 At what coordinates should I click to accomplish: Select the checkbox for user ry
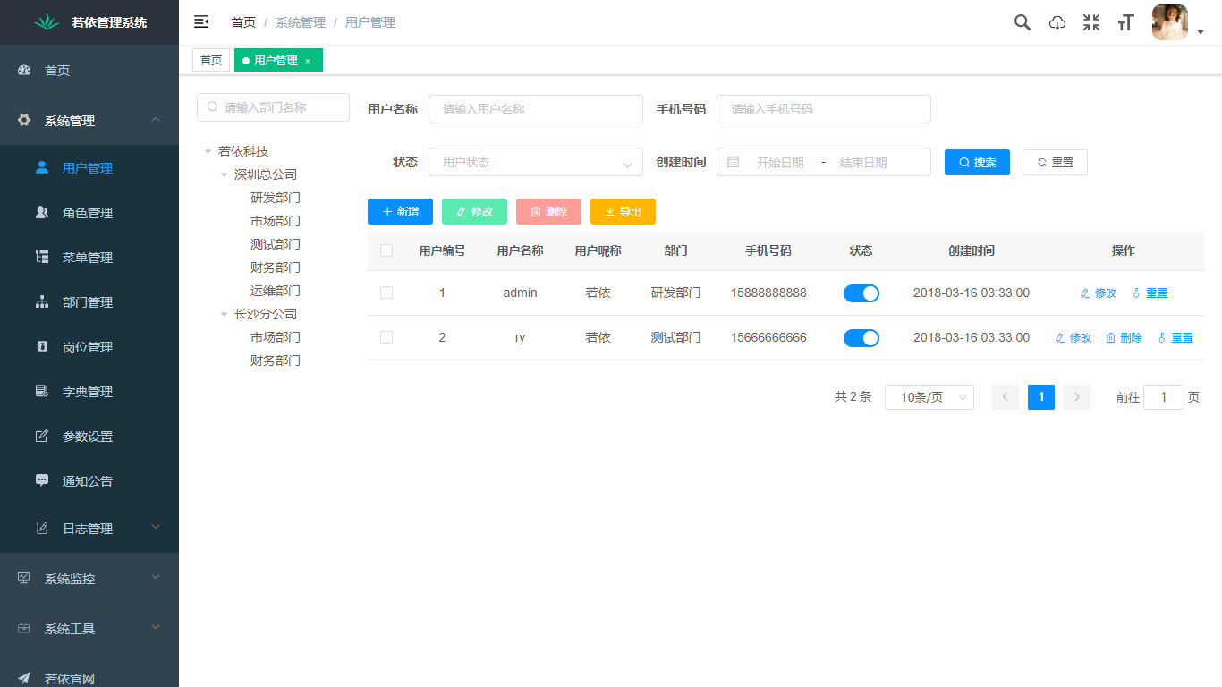pyautogui.click(x=386, y=337)
